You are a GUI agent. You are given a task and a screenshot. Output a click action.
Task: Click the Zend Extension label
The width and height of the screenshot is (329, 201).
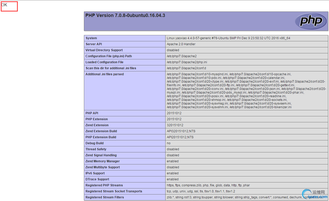(97, 125)
